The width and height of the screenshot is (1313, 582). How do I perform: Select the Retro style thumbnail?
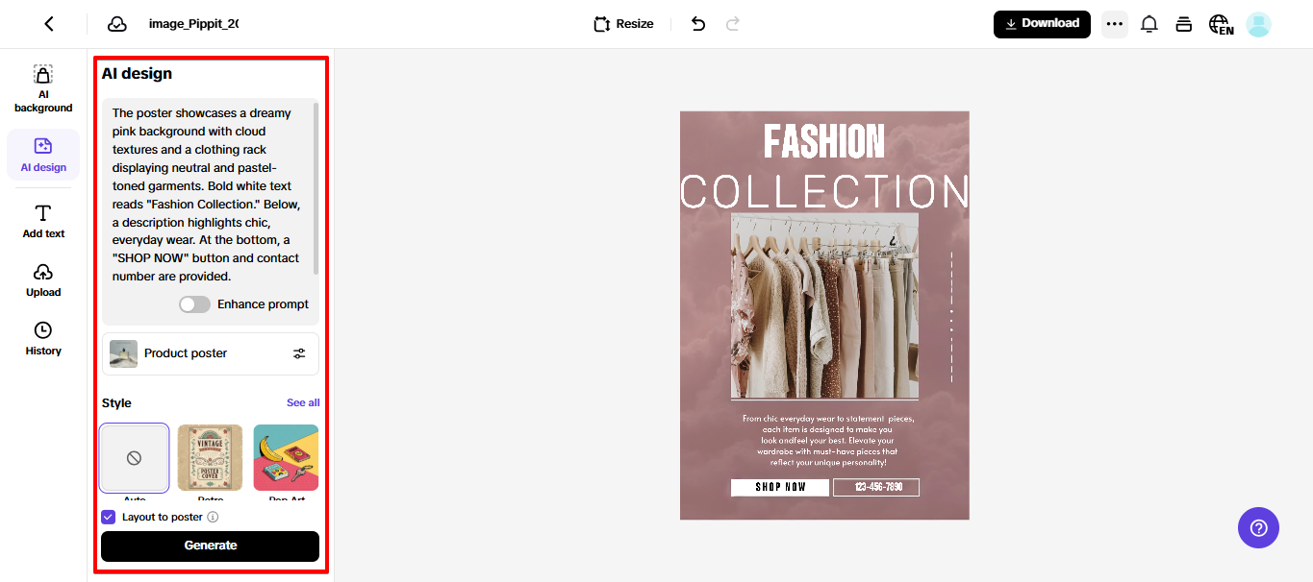click(211, 458)
